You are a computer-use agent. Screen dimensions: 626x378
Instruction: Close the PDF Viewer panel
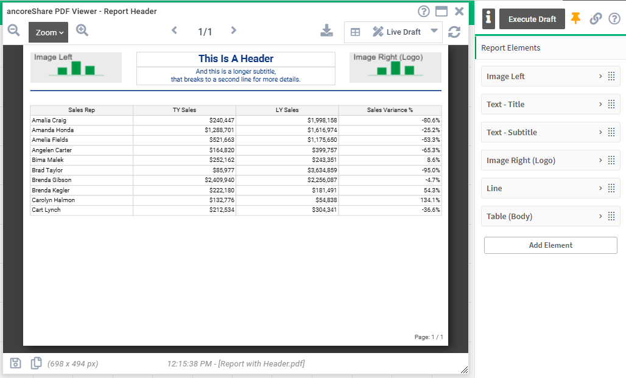[x=459, y=11]
